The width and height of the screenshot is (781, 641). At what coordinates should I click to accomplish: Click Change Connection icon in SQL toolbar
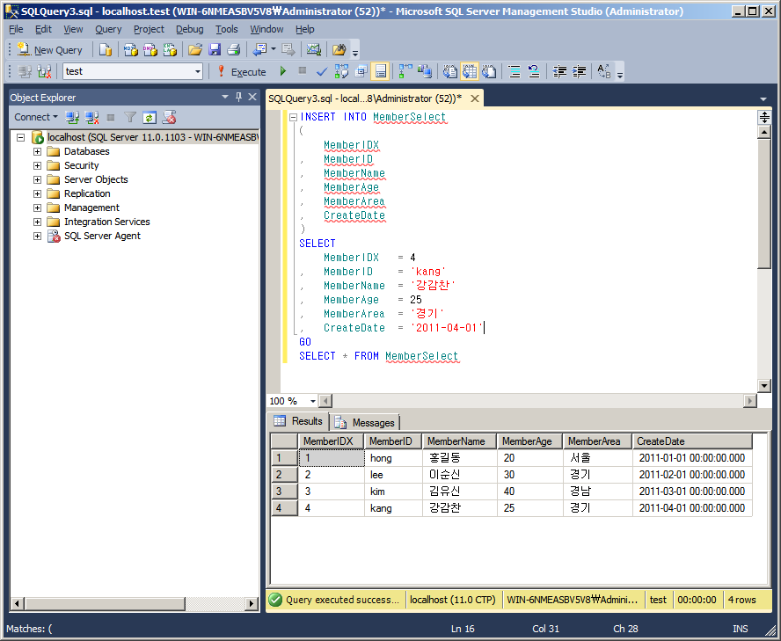pos(44,72)
